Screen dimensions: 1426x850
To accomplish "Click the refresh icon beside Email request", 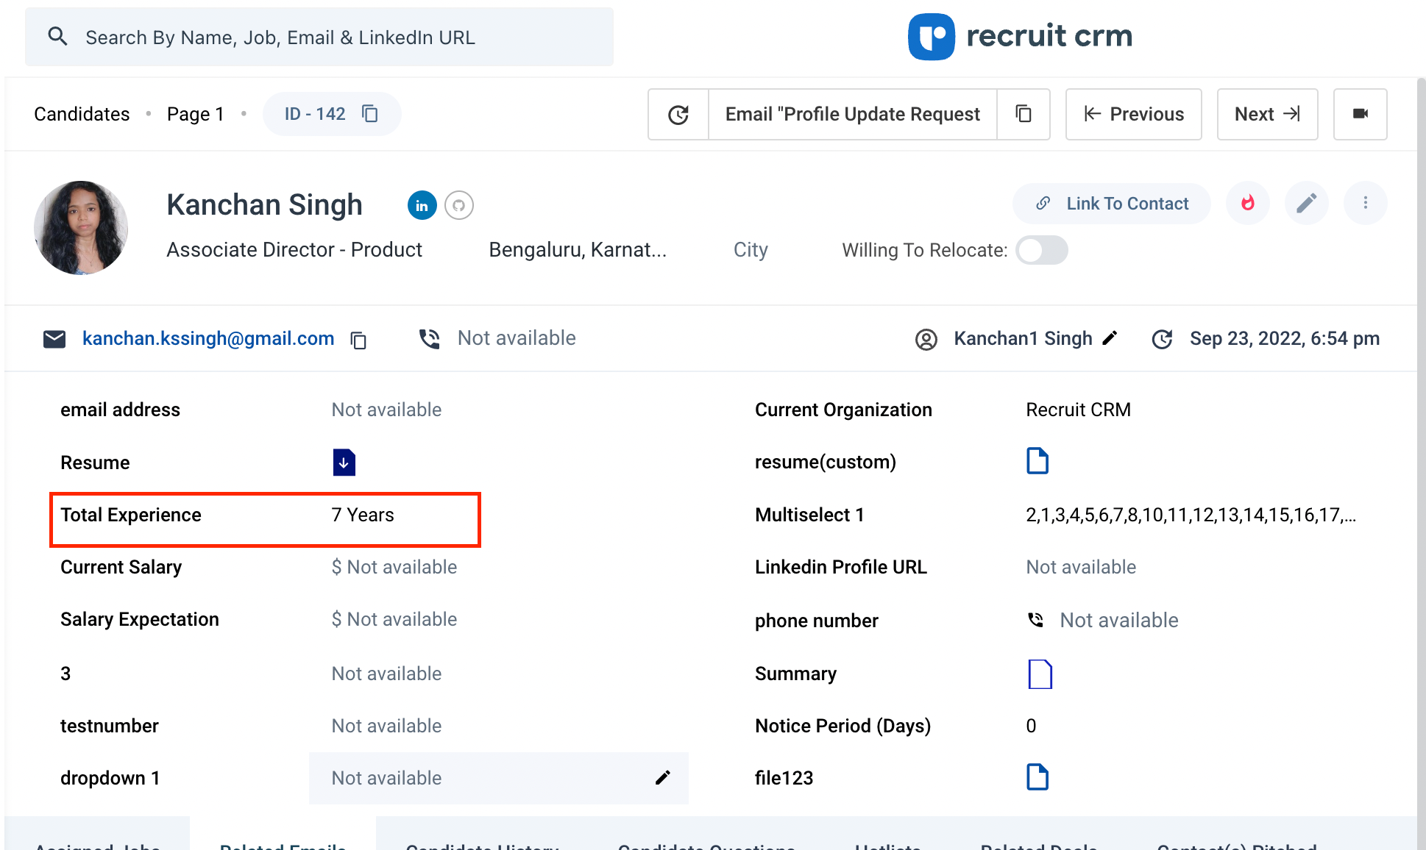I will tap(678, 114).
